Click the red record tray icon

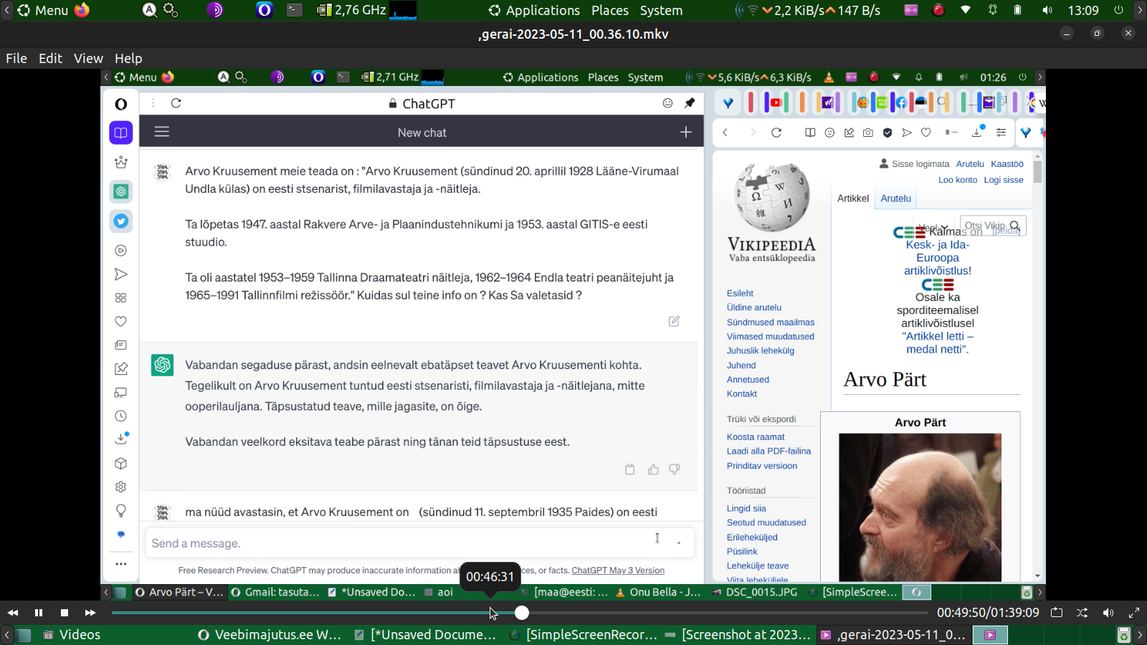(938, 10)
